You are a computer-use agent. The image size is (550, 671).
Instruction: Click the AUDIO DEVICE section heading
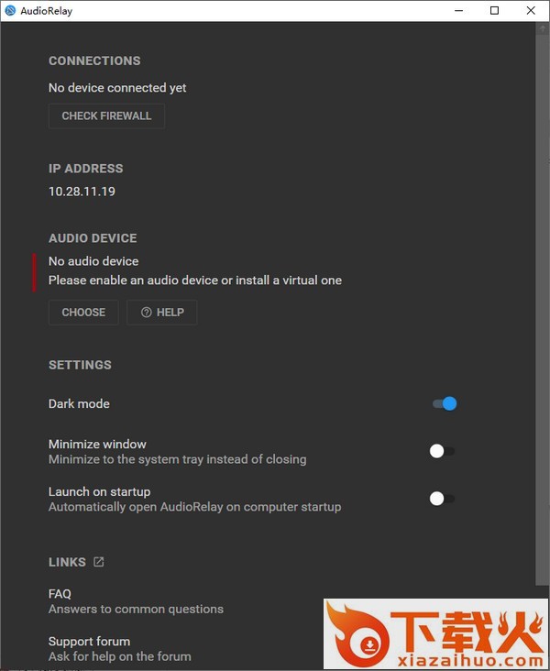click(x=93, y=238)
